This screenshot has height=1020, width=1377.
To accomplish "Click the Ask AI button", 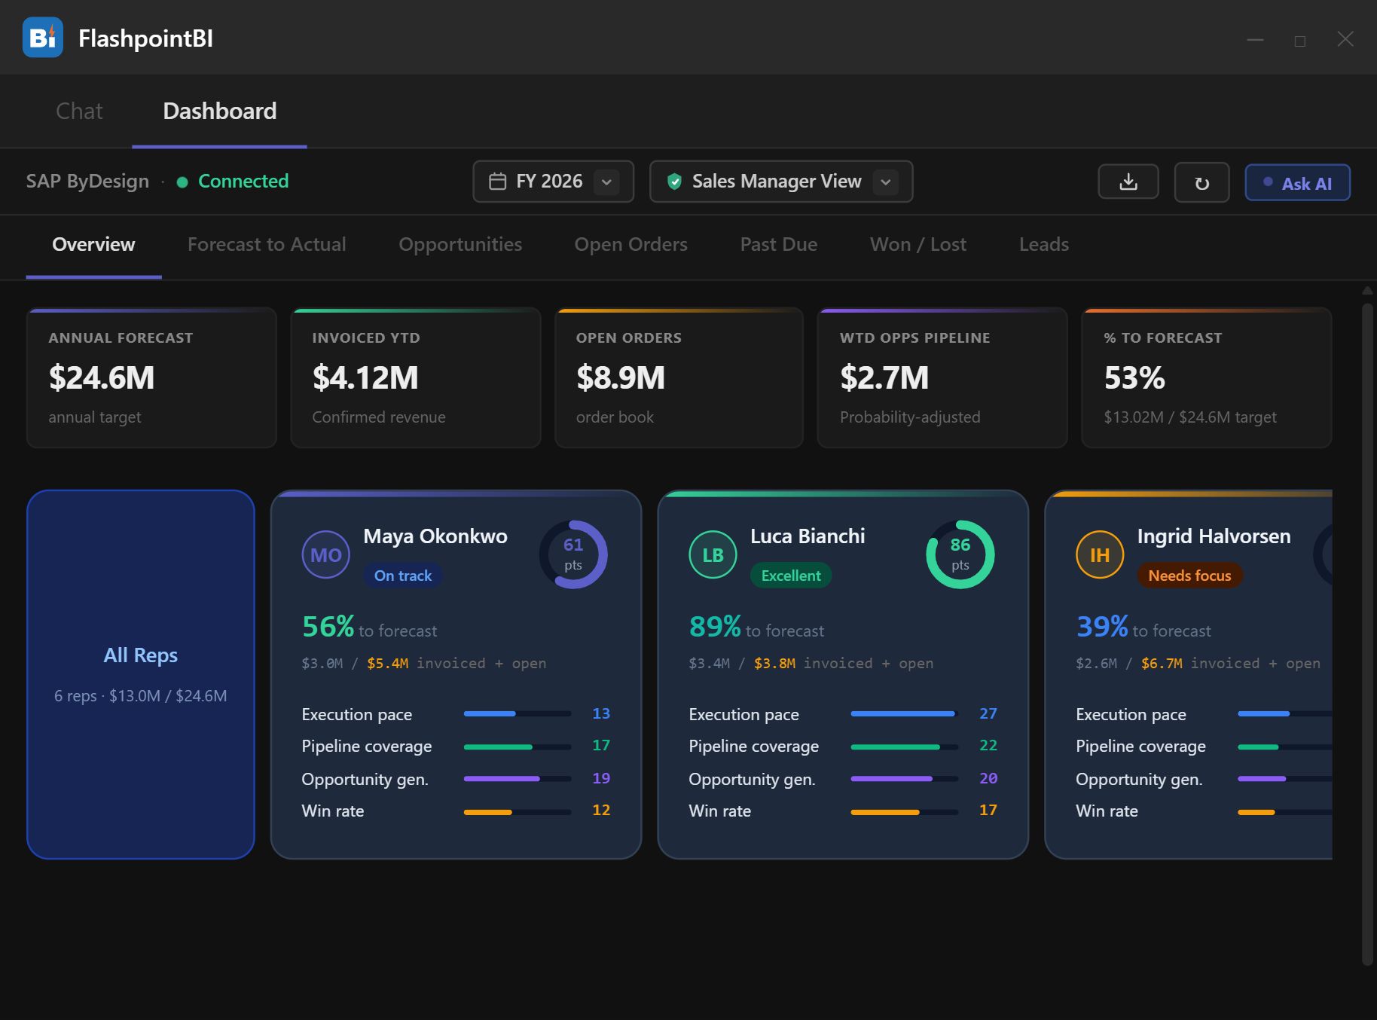I will [1297, 183].
